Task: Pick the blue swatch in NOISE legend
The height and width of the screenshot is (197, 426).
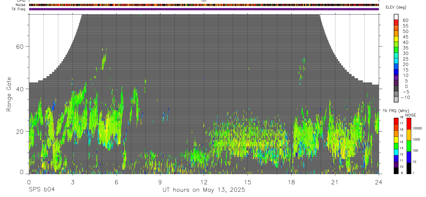Action: pos(409,157)
